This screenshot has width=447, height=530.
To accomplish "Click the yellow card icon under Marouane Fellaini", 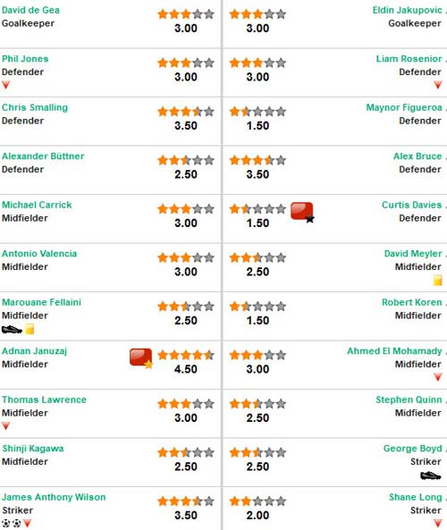I will 30,329.
